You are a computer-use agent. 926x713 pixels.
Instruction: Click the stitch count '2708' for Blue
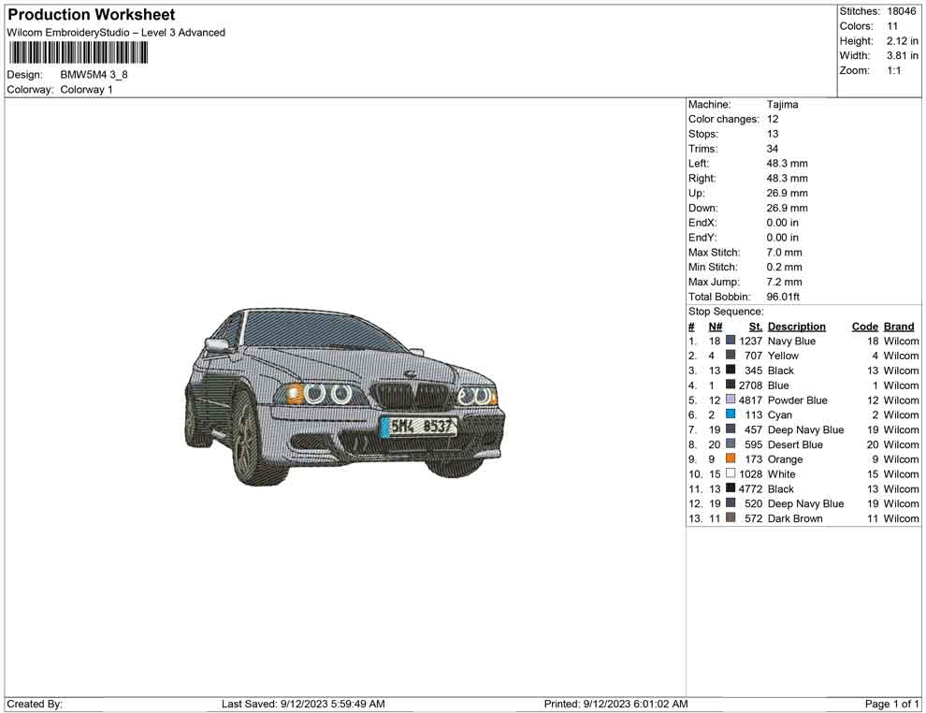[x=750, y=386]
